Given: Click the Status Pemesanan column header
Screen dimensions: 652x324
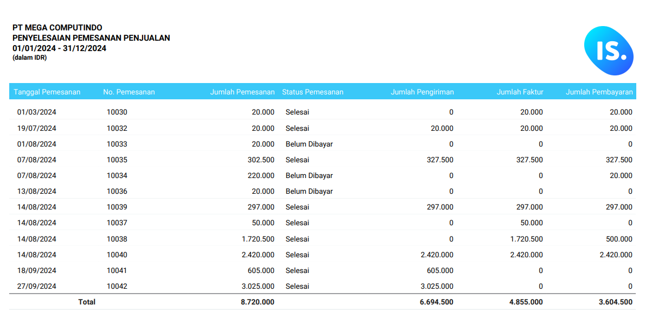Looking at the screenshot, I should coord(312,92).
